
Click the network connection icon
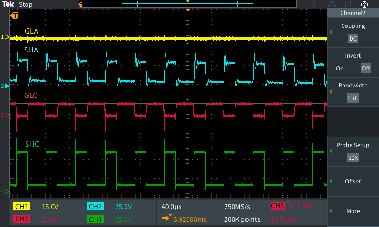click(332, 4)
